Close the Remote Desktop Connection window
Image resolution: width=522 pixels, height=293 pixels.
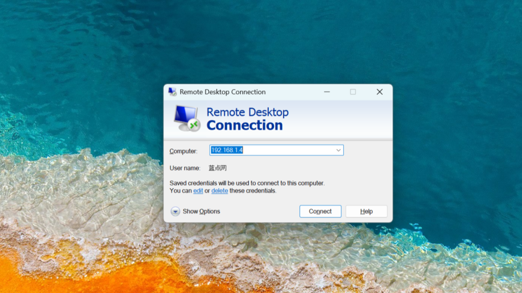[379, 92]
